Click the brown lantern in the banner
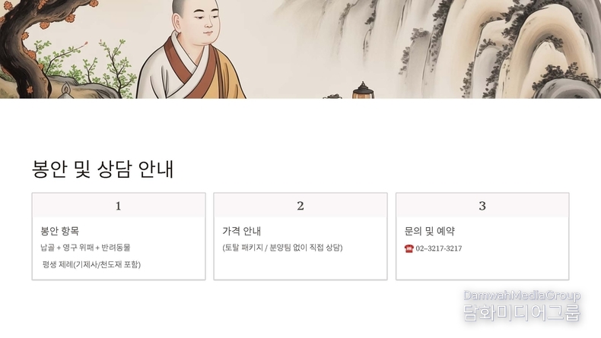Screen dimensions: 601x338 [x=363, y=90]
